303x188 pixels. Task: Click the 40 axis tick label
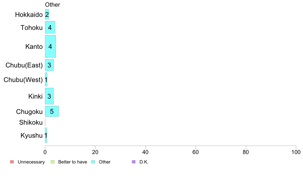pyautogui.click(x=145, y=152)
